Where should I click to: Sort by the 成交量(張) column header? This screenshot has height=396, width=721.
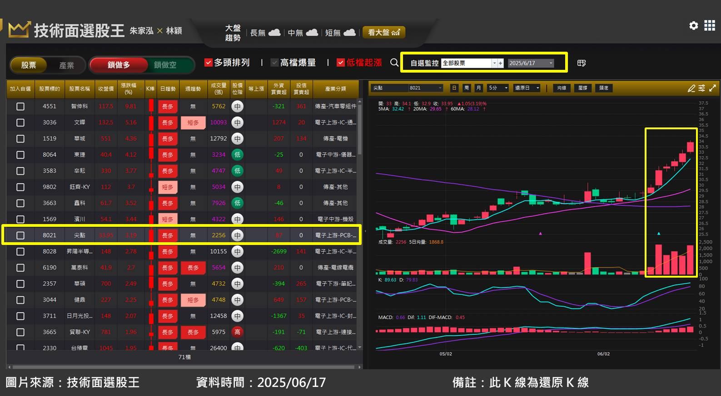pyautogui.click(x=219, y=88)
